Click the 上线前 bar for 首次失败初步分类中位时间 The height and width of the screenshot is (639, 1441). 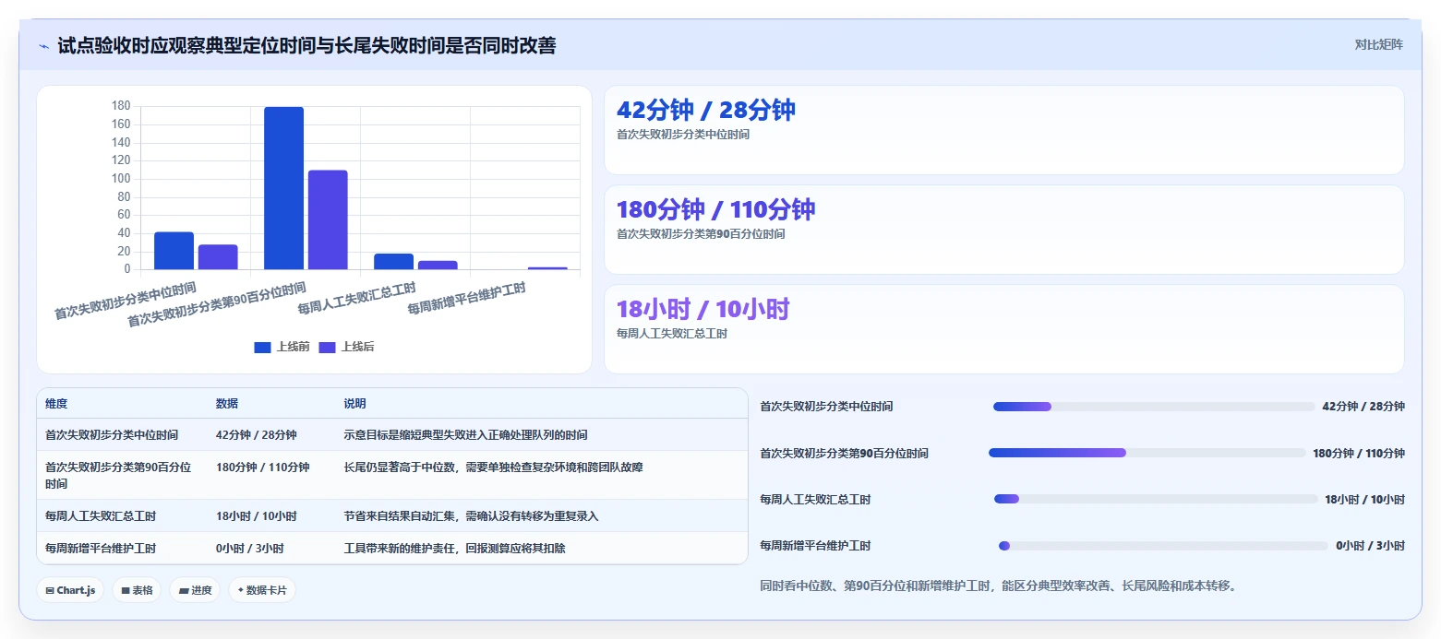pyautogui.click(x=174, y=251)
